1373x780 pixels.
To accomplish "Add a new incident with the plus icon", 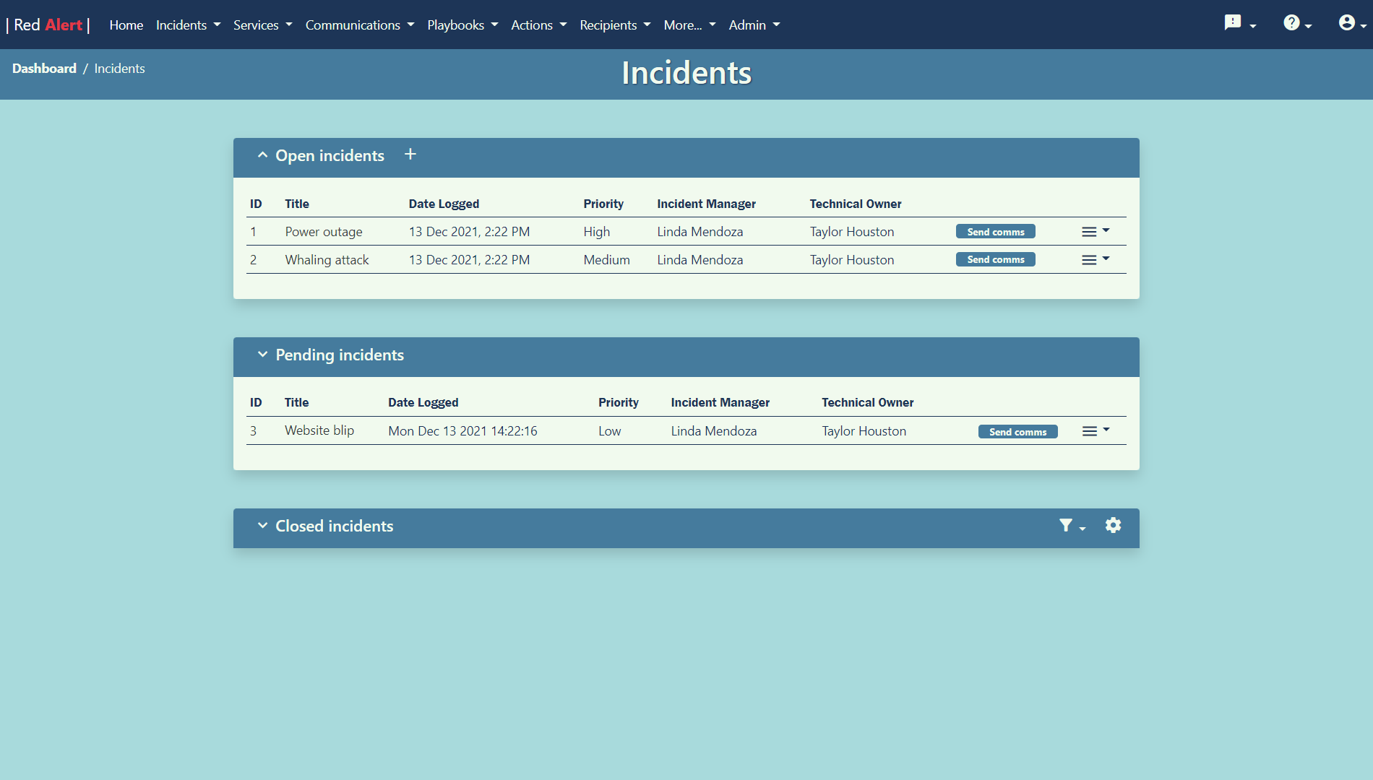I will (x=410, y=154).
